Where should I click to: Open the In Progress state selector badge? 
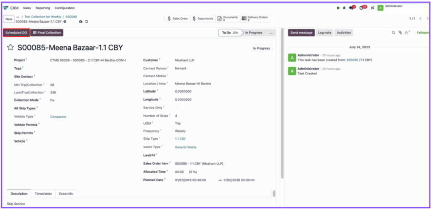point(261,48)
